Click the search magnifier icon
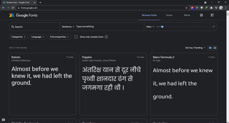Image resolution: width=229 pixels, height=123 pixels. 13,27
